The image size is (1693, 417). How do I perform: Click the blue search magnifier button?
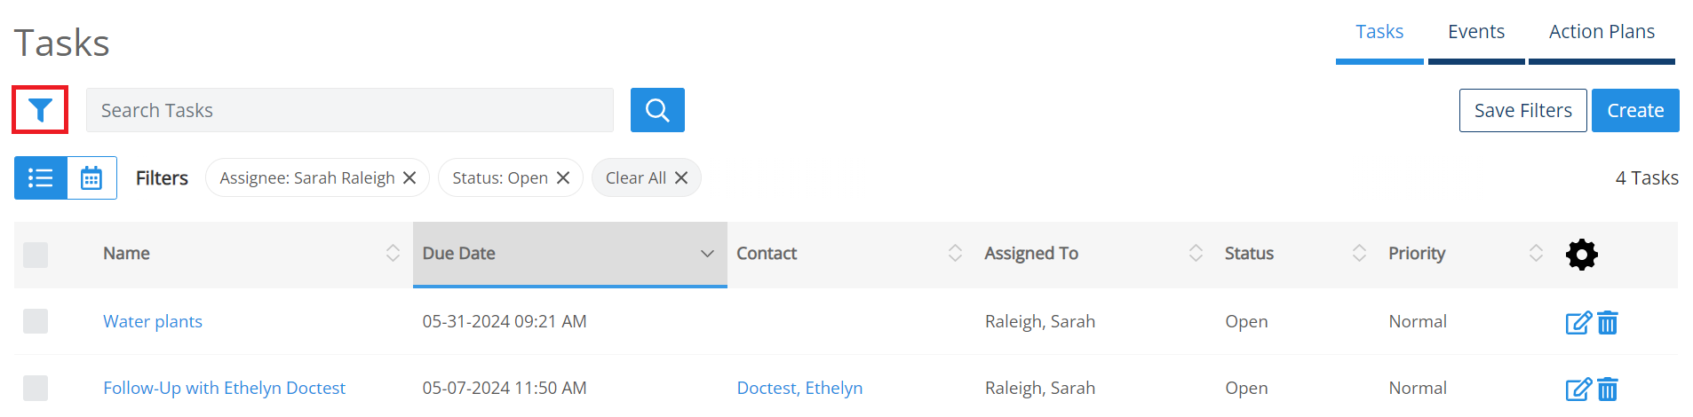(x=657, y=110)
